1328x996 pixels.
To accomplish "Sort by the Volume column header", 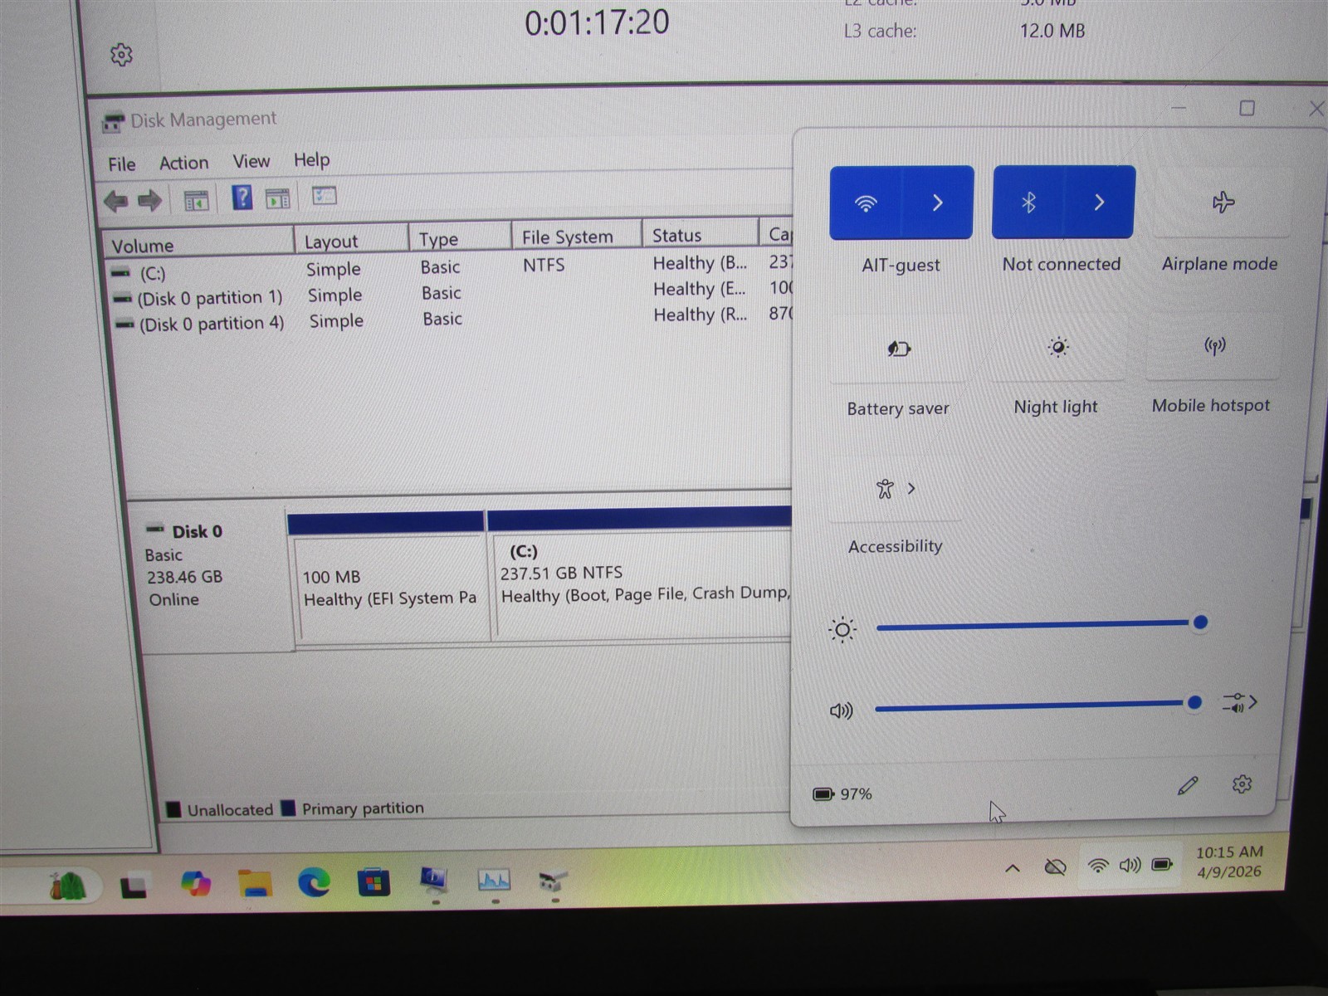I will (x=198, y=245).
